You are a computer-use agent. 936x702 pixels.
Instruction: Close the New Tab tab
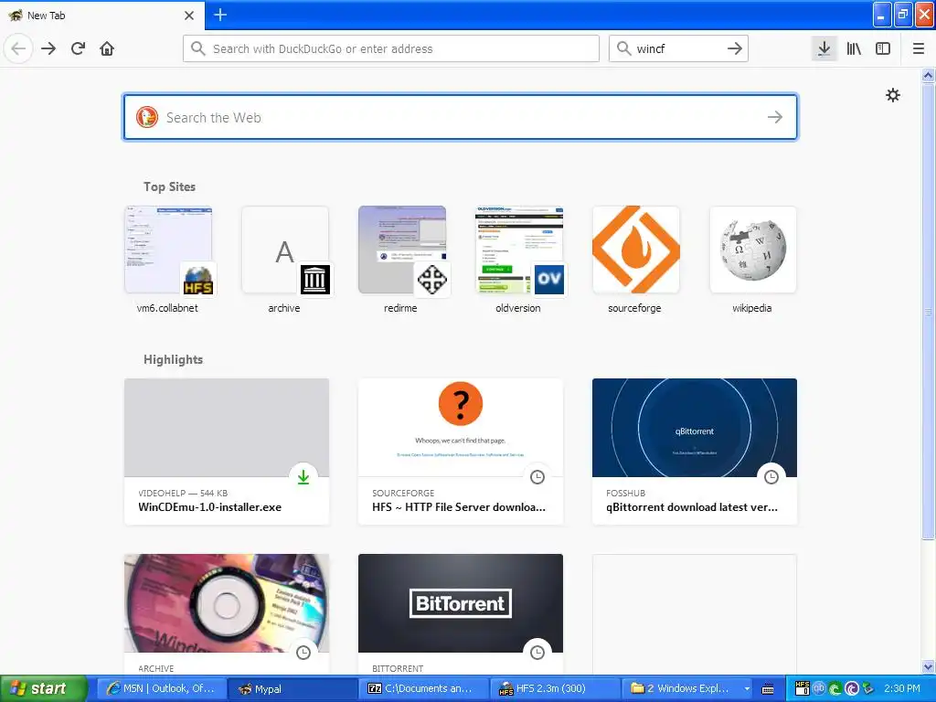coord(189,15)
